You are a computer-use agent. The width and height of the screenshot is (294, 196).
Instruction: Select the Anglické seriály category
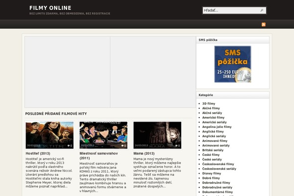(x=214, y=136)
